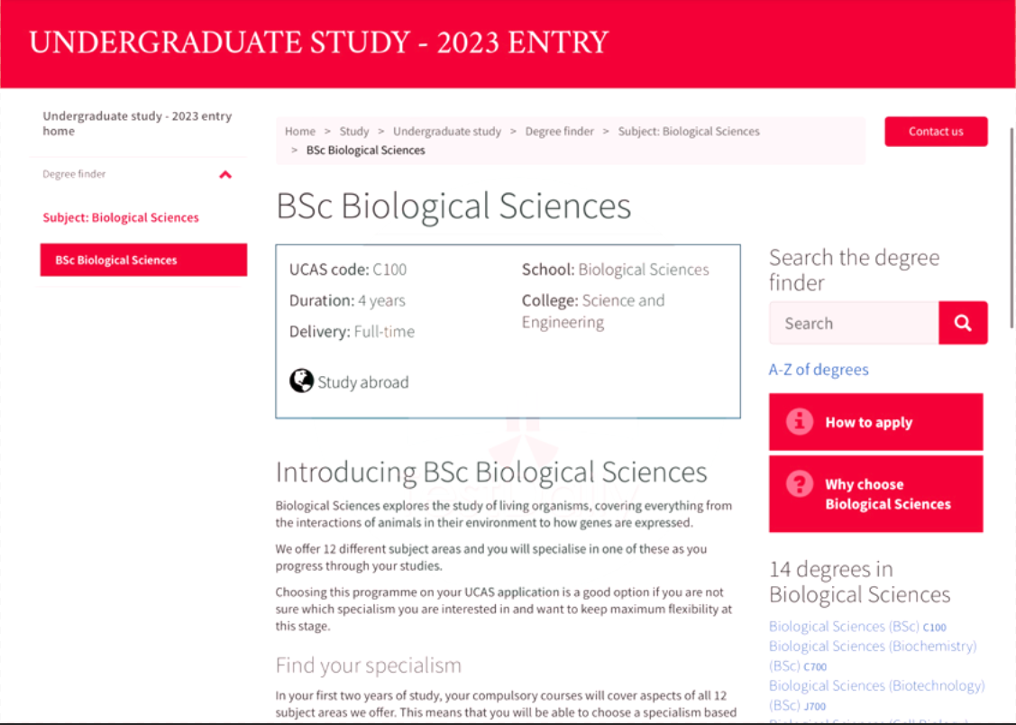Go to the Home breadcrumb

[x=300, y=132]
